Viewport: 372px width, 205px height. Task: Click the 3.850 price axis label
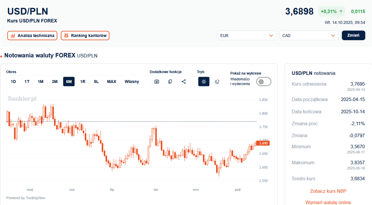click(263, 100)
